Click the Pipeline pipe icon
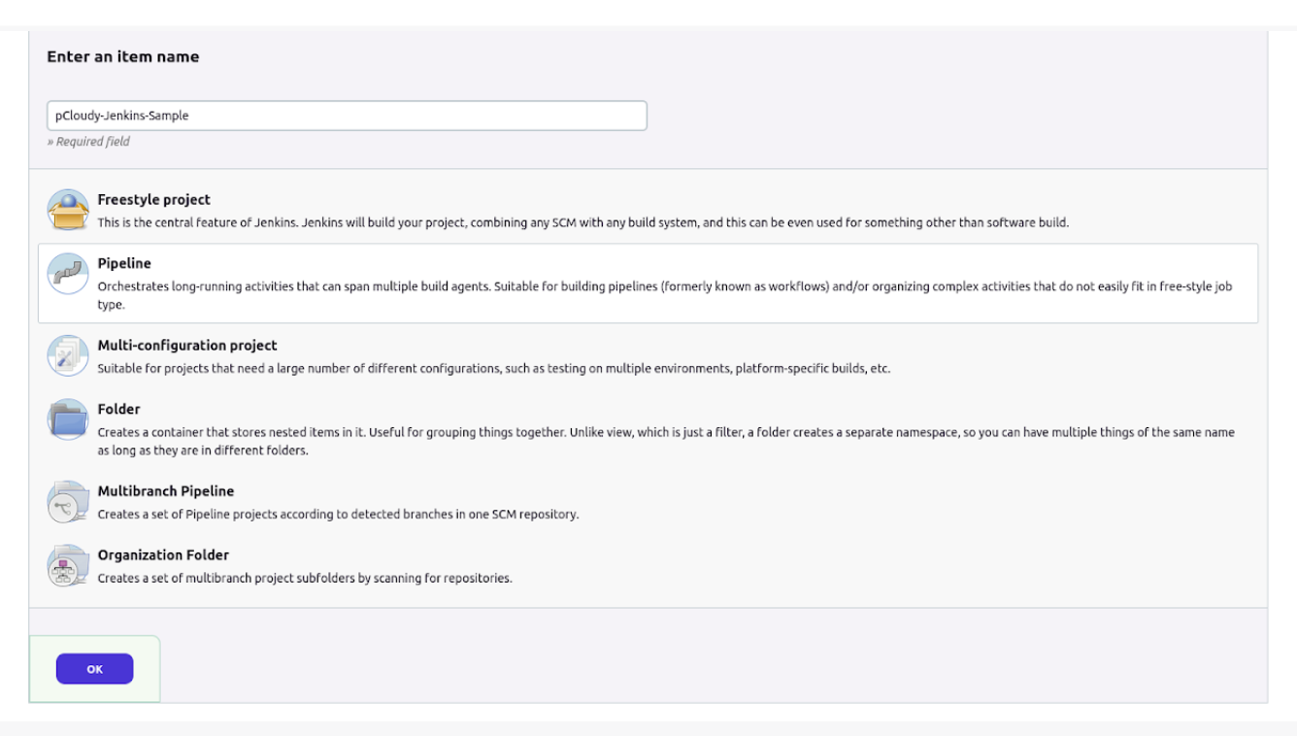This screenshot has width=1297, height=736. pos(68,274)
